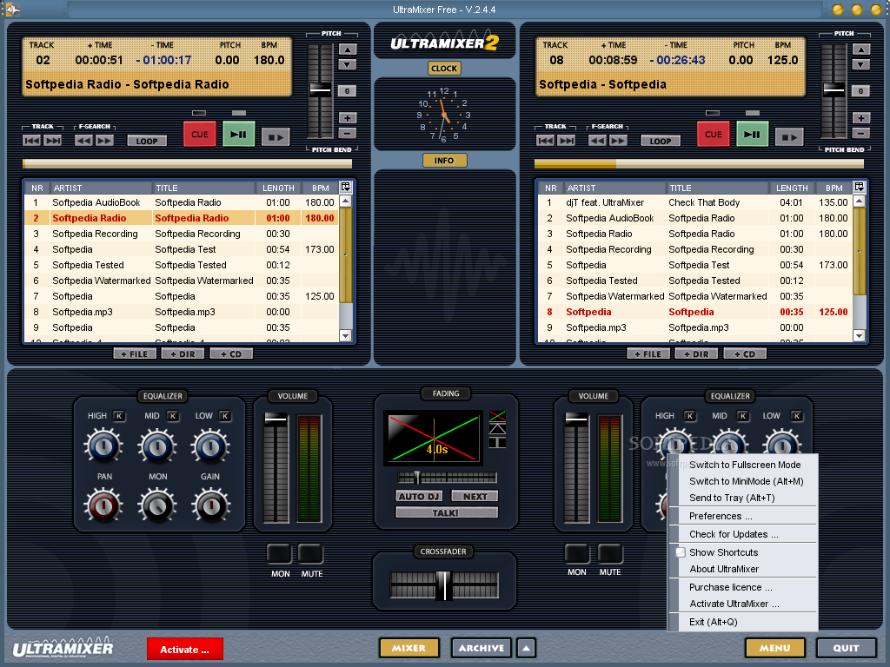Click the red Activate button
The image size is (890, 667).
[184, 650]
